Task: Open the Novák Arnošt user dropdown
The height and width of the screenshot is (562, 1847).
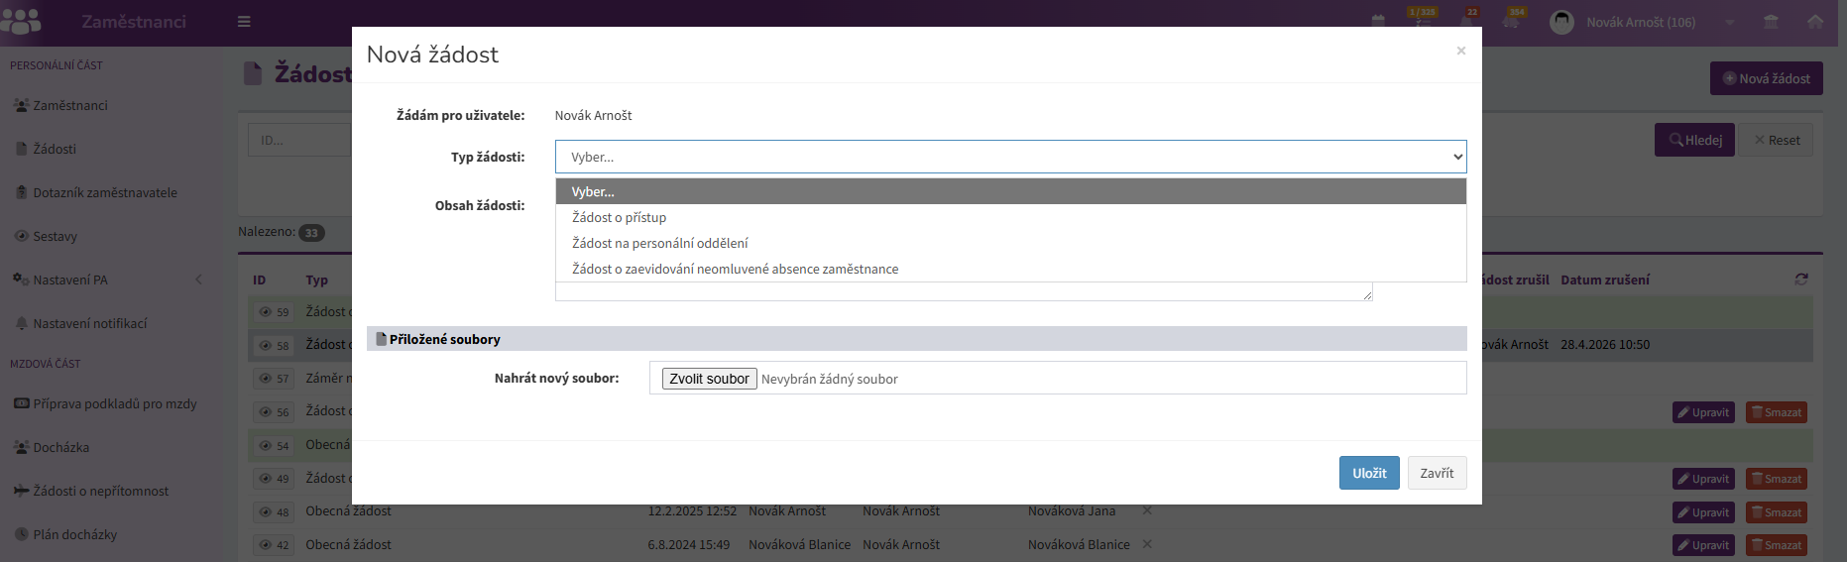Action: coord(1641,22)
